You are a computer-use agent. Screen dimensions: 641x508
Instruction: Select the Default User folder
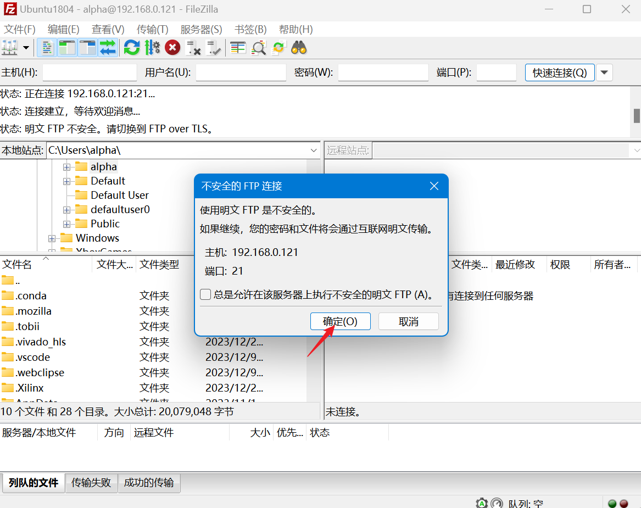[x=119, y=196]
